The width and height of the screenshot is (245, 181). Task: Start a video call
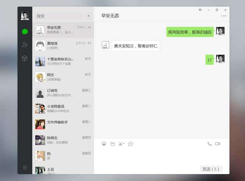point(218,144)
